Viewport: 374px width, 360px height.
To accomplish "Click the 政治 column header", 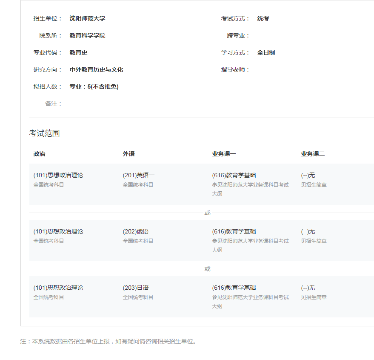I will coord(39,154).
